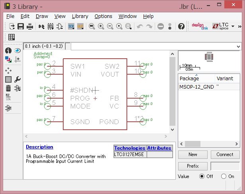Screen dimensions: 245x194
Task: Set Value radio button to On
Action: click(x=224, y=176)
